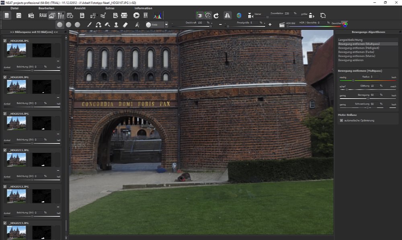Image resolution: width=402 pixels, height=240 pixels.
Task: Click the Schwankung value input field
Action: [x=375, y=104]
